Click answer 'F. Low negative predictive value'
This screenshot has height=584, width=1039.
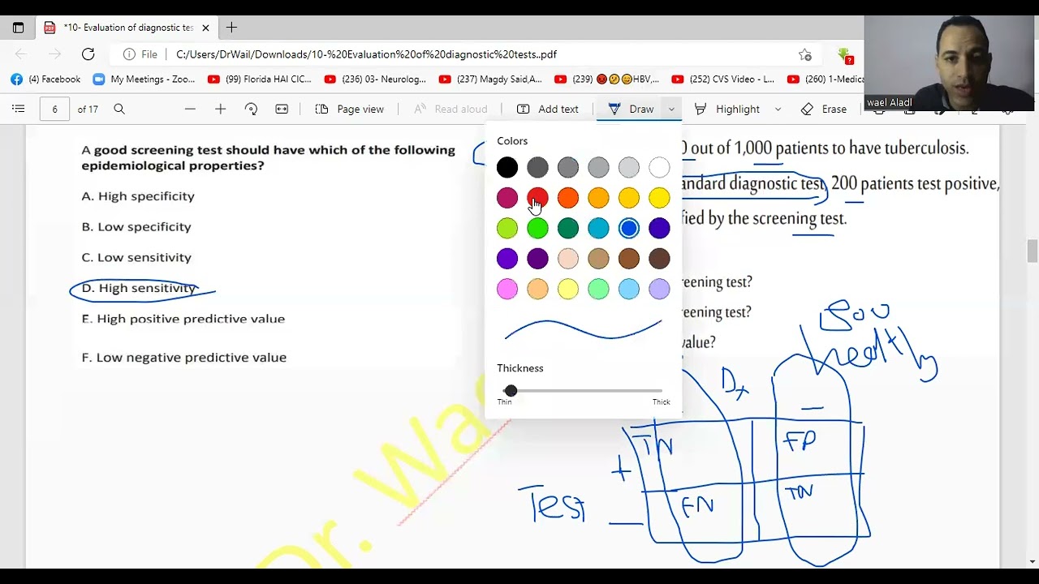pyautogui.click(x=184, y=358)
